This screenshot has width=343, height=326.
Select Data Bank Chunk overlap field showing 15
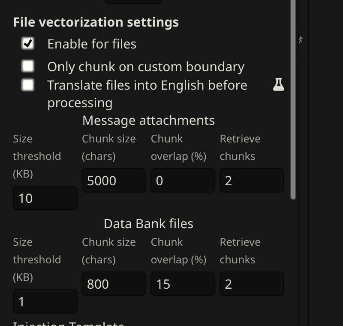coord(182,284)
